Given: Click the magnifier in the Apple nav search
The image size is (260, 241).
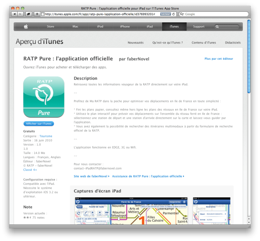Looking at the screenshot, I should tap(217, 27).
